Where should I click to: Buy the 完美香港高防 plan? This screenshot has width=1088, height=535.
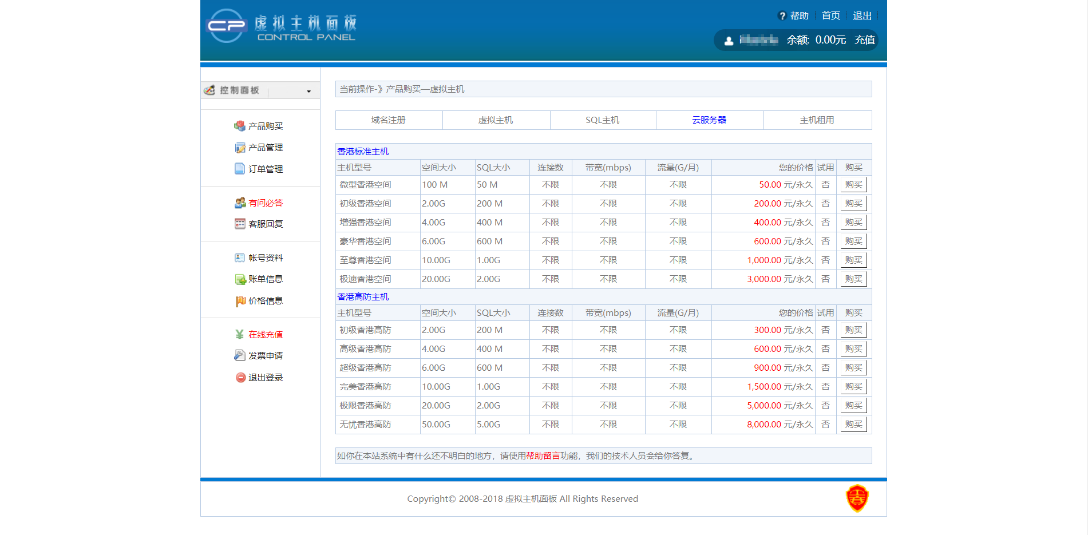853,387
